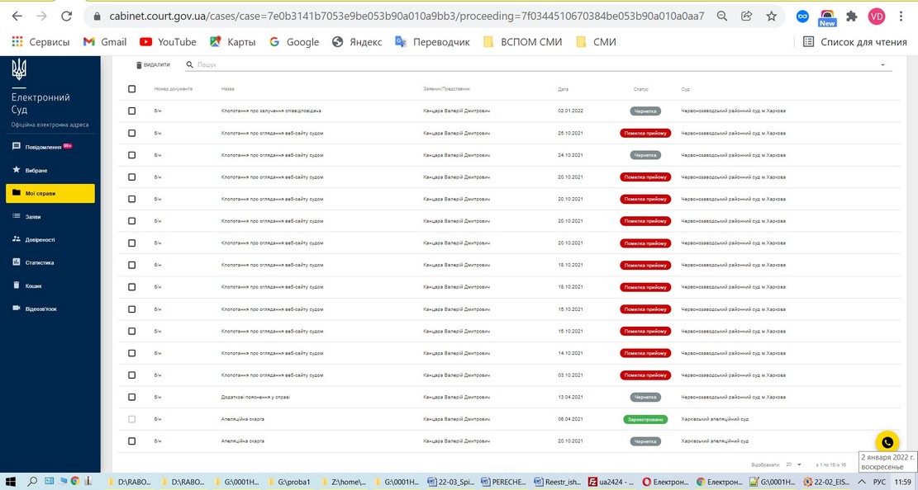Toggle the select-all checkbox in table header

coord(131,89)
